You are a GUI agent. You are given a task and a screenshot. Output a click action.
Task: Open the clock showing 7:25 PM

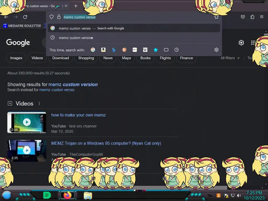(x=254, y=195)
